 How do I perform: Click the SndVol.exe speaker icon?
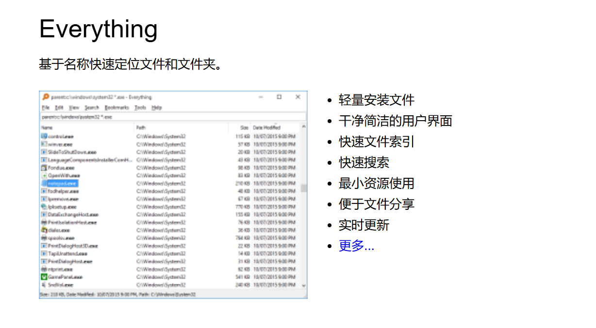point(44,285)
